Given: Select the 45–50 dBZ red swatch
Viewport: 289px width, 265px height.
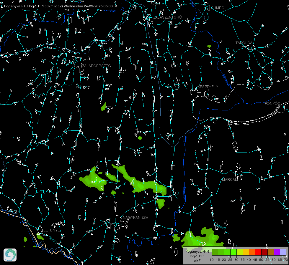Looking at the screenshot, I should tap(258, 252).
